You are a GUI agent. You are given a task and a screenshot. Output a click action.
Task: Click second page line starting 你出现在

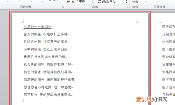169,42
